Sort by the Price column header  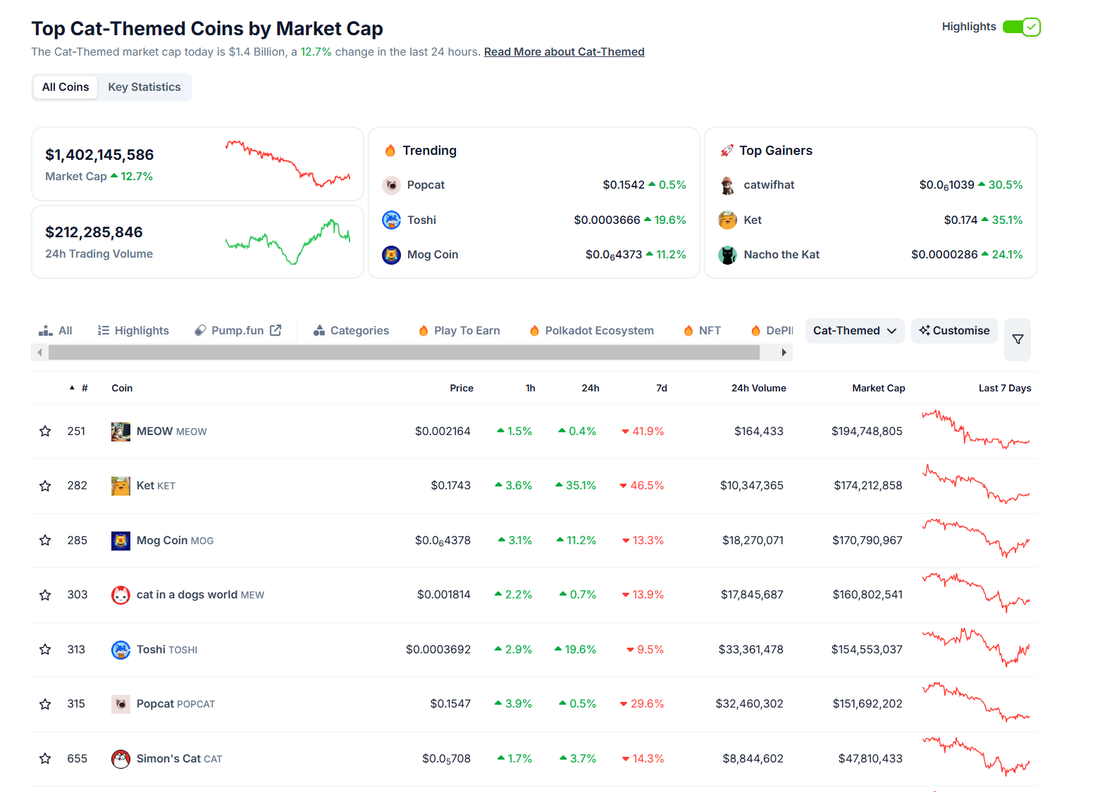[x=462, y=388]
